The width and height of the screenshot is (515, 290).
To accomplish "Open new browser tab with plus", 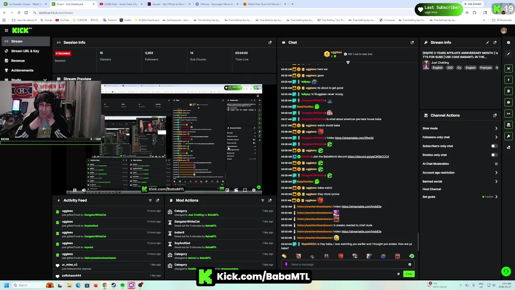I will pyautogui.click(x=293, y=4).
